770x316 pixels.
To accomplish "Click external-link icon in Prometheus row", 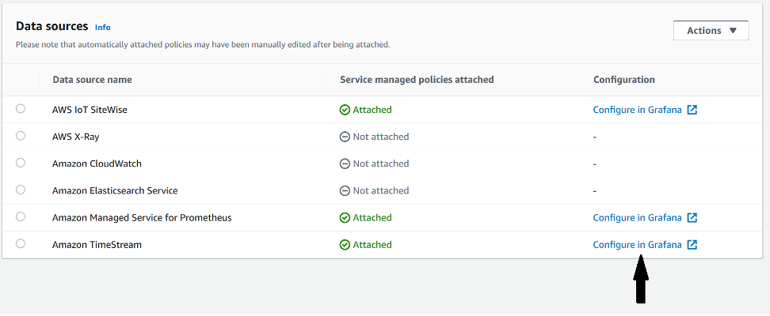I will tap(692, 217).
